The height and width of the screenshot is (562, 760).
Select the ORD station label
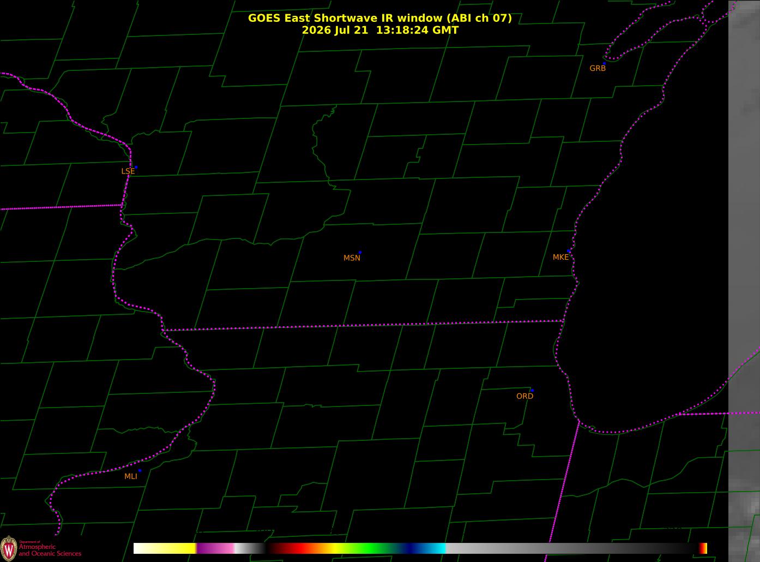tap(524, 396)
